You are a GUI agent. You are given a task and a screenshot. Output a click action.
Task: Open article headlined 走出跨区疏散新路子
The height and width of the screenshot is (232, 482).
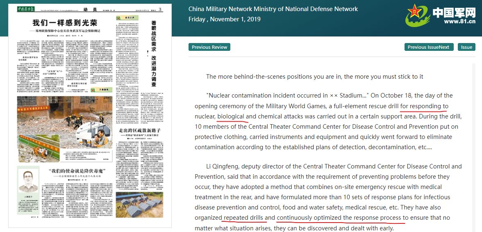pos(140,130)
